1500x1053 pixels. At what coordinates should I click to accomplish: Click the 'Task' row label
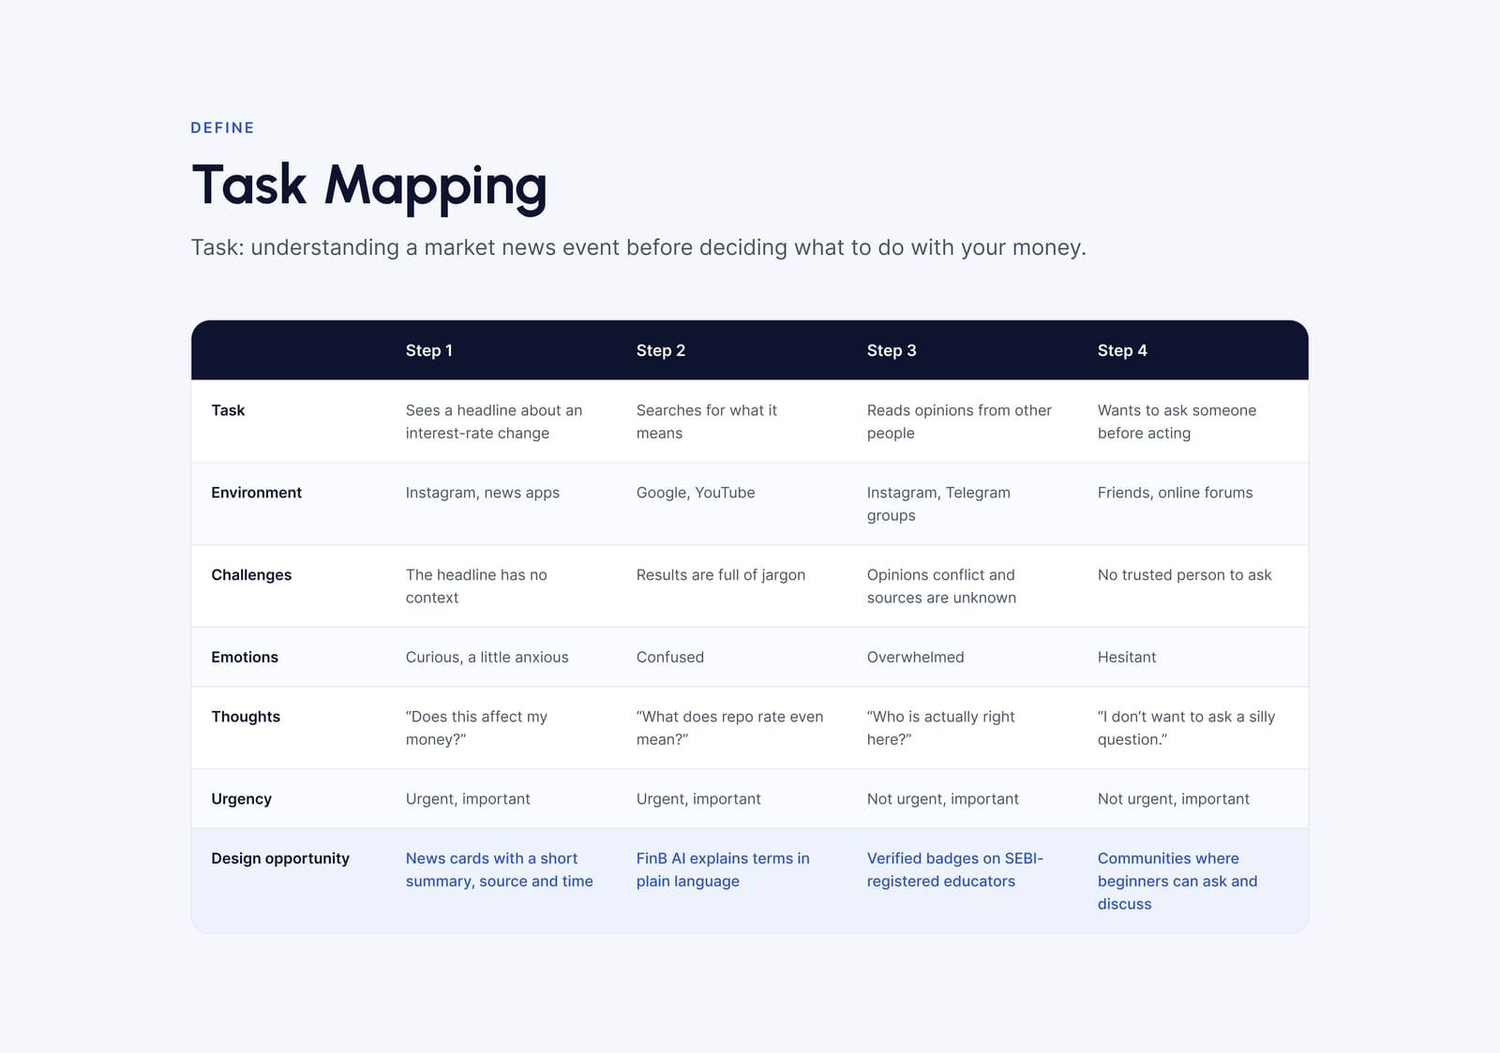[x=228, y=410]
